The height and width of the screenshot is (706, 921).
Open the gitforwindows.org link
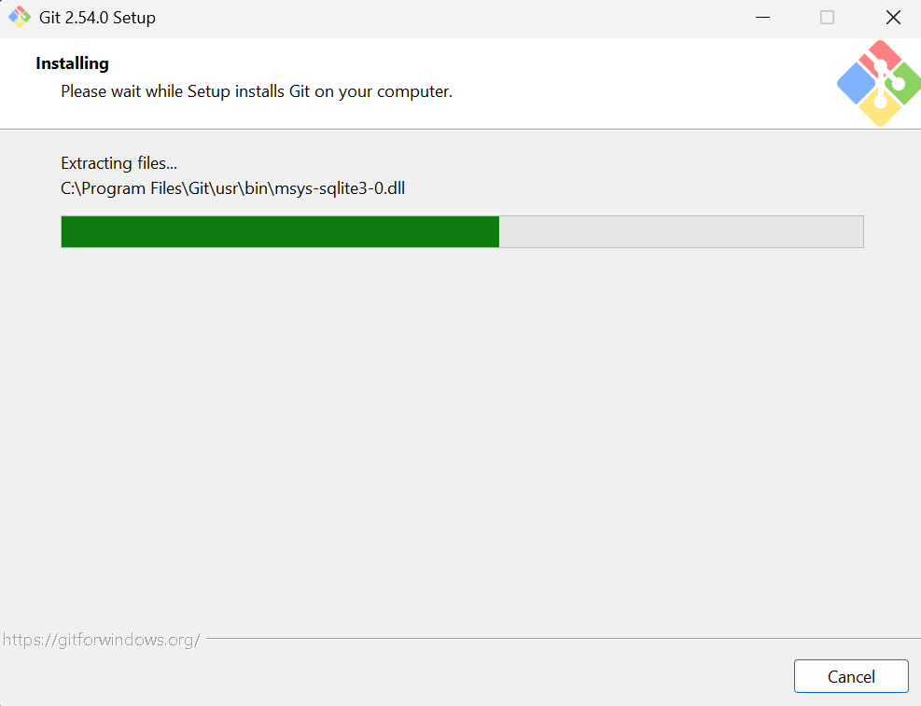point(102,639)
